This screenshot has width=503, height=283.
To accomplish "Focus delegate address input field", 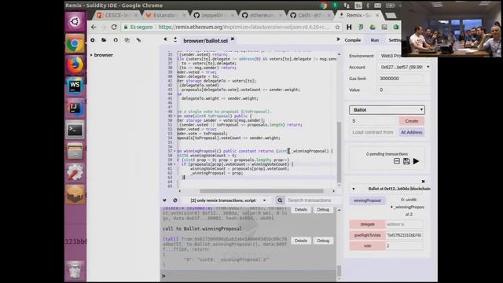I will [404, 224].
